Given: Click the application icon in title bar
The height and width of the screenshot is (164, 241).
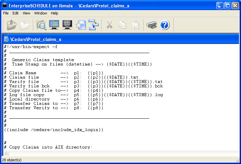Looking at the screenshot, I should tap(5, 6).
